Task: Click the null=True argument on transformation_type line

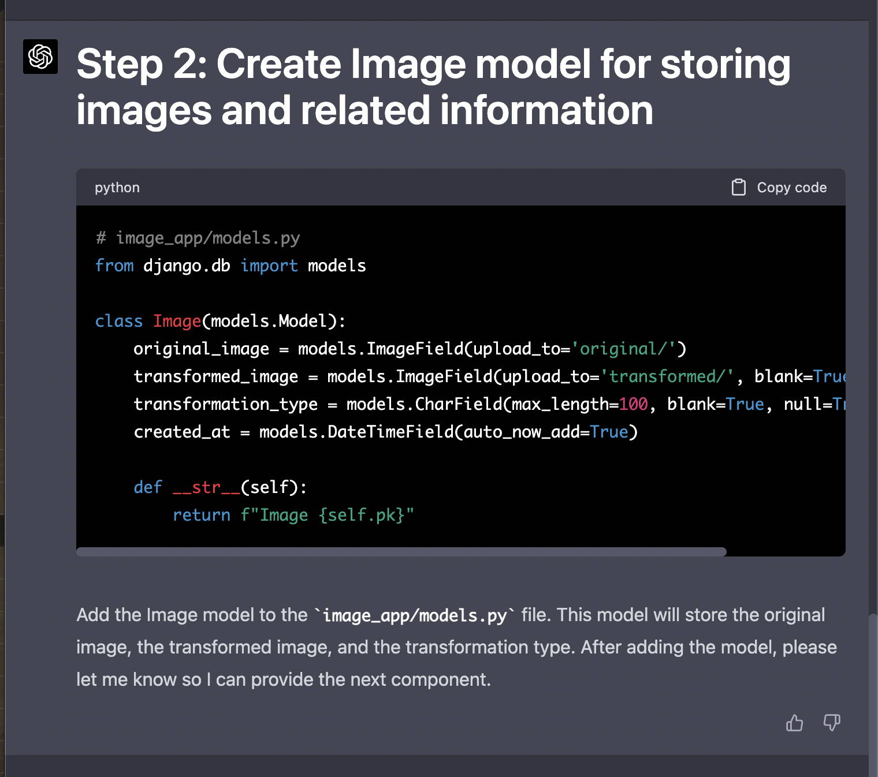Action: coord(814,404)
